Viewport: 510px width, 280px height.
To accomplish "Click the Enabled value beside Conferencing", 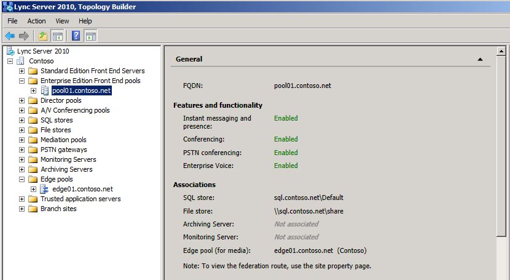I will pos(286,139).
